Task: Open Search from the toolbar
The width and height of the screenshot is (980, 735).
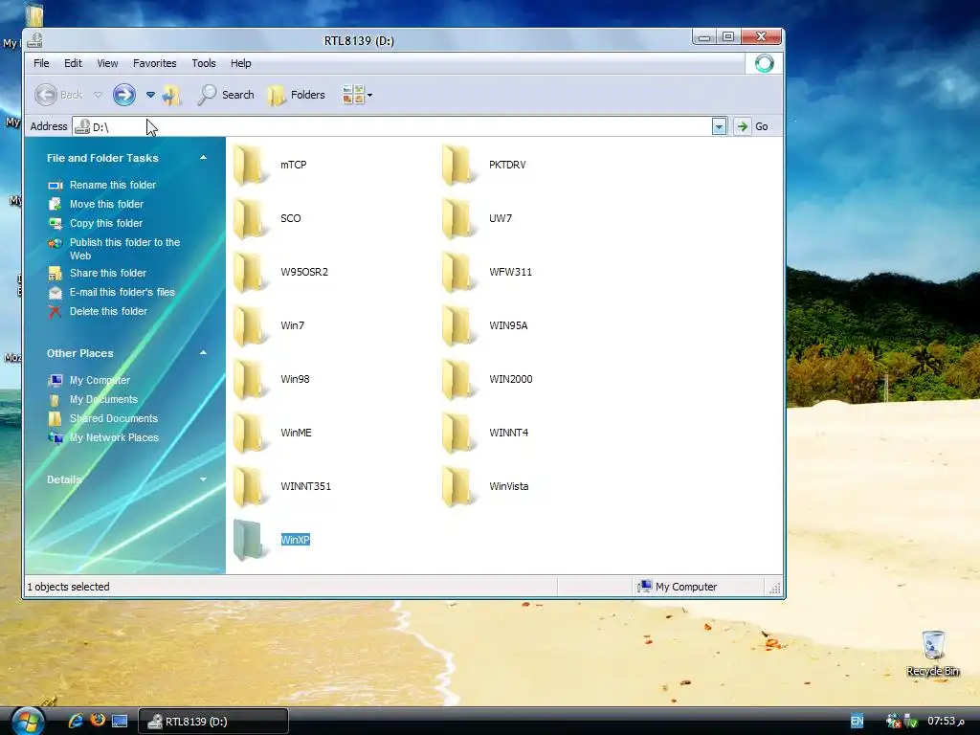Action: tap(226, 95)
